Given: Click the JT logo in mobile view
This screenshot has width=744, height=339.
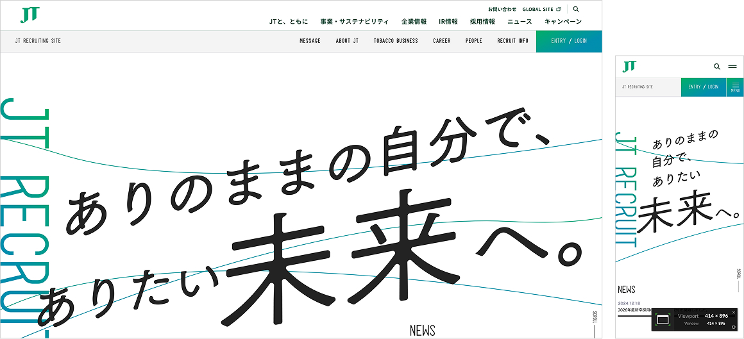Looking at the screenshot, I should 629,67.
